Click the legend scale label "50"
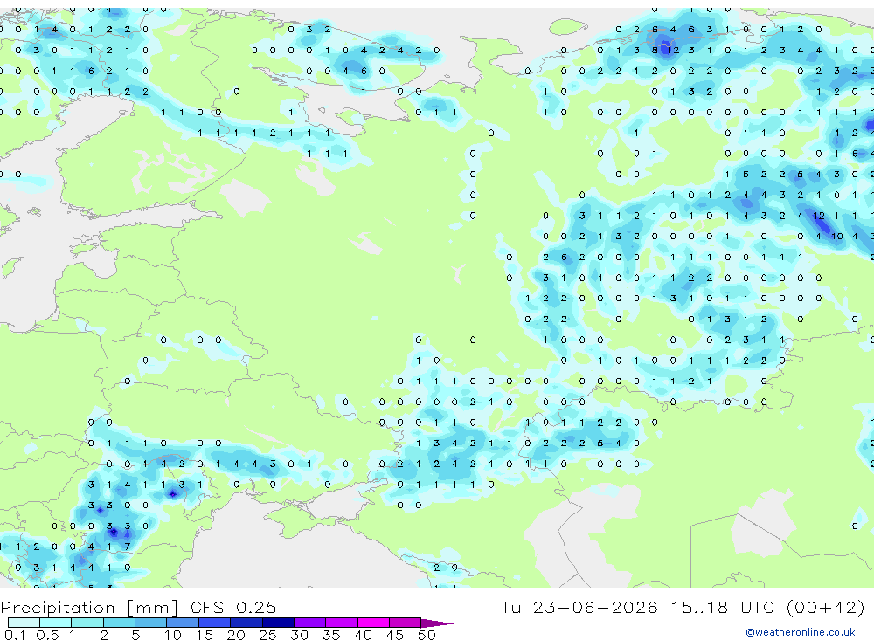The image size is (874, 640). (x=427, y=635)
